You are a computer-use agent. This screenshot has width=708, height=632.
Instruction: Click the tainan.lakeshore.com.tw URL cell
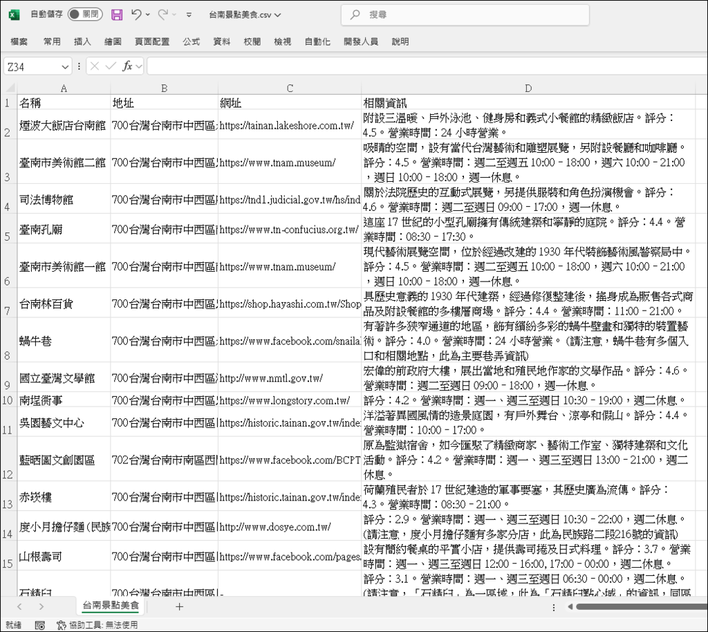tap(290, 125)
